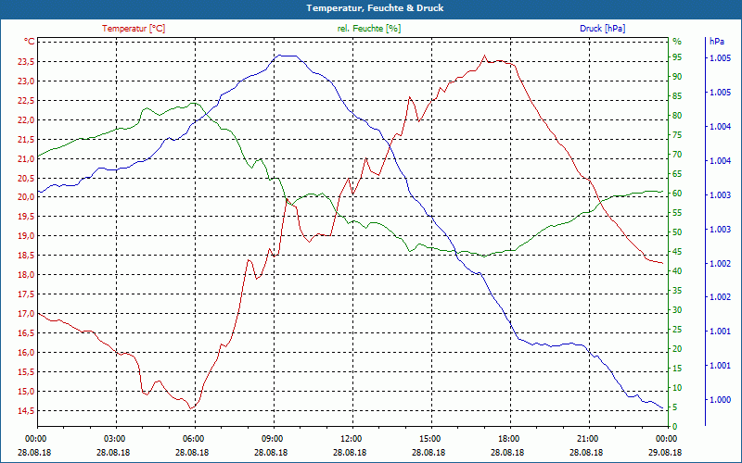Screen dimensions: 742x463
Task: Click the 16,5 temperature axis value
Action: click(x=26, y=332)
